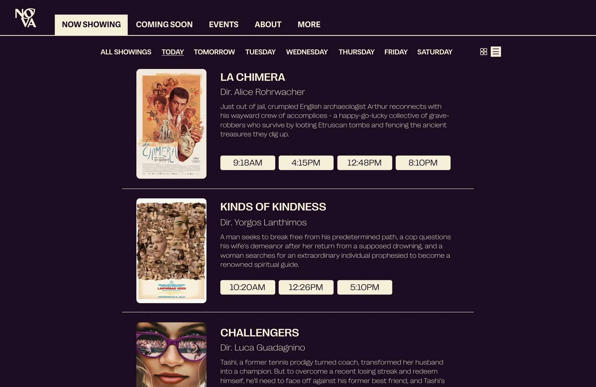Screen dimensions: 596x387
Task: Open the About page
Action: click(268, 24)
